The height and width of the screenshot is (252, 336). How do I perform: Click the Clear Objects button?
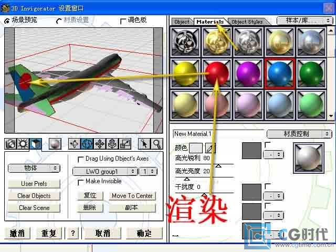point(34,196)
